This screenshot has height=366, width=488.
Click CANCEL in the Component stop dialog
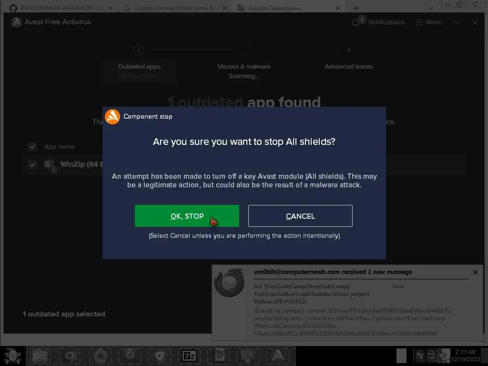pos(300,216)
